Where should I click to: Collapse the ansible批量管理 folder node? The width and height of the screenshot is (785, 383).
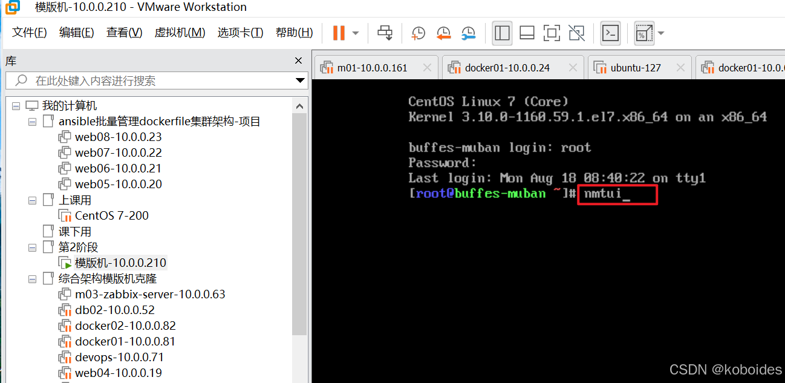[x=32, y=122]
